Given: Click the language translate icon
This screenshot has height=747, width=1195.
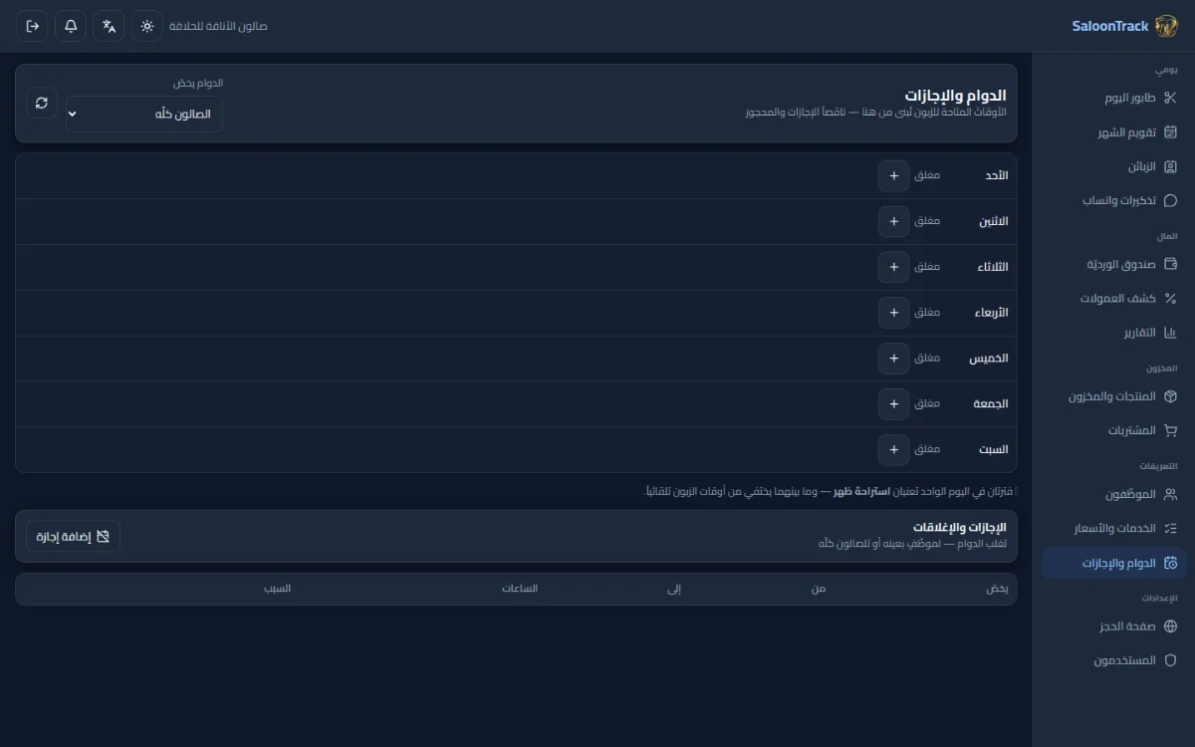Looking at the screenshot, I should [109, 26].
